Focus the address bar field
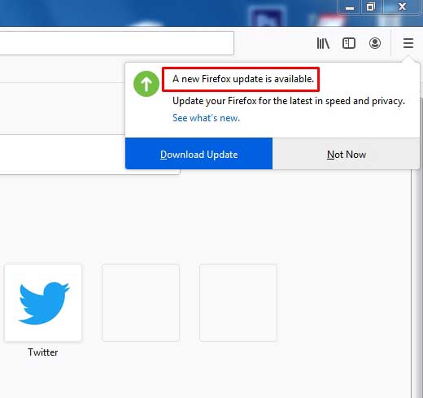 [x=116, y=43]
